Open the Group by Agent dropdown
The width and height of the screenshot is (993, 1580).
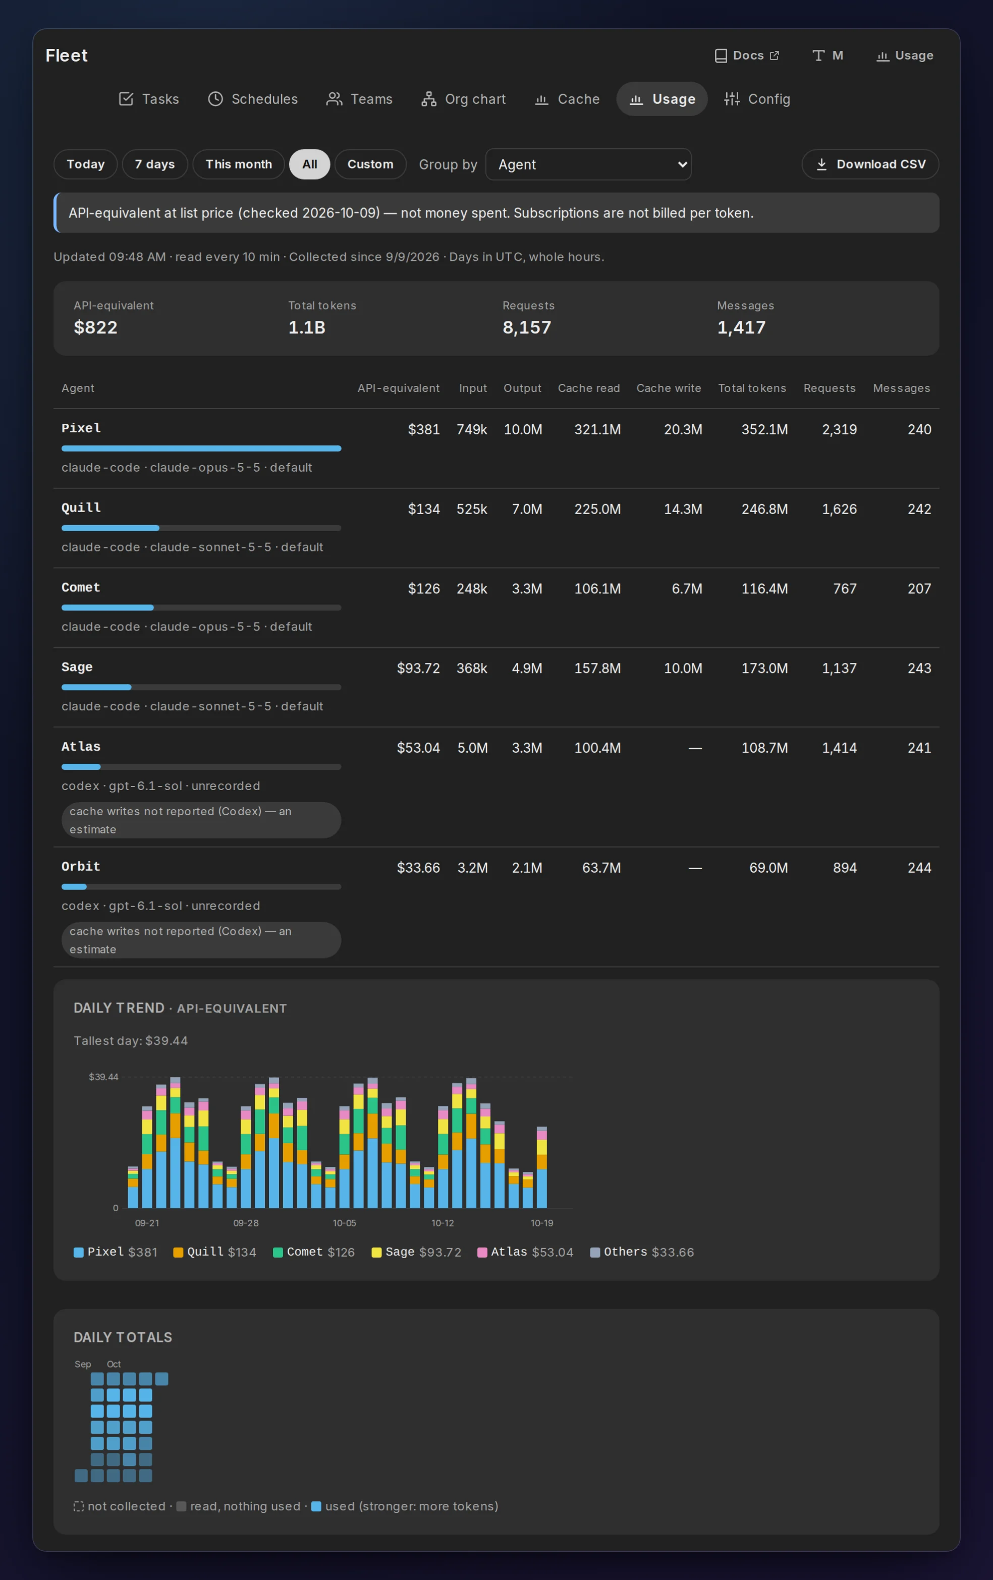point(588,164)
